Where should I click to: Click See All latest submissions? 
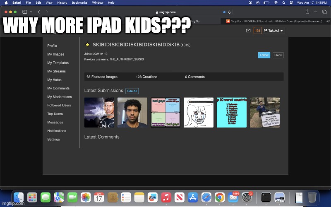132,91
